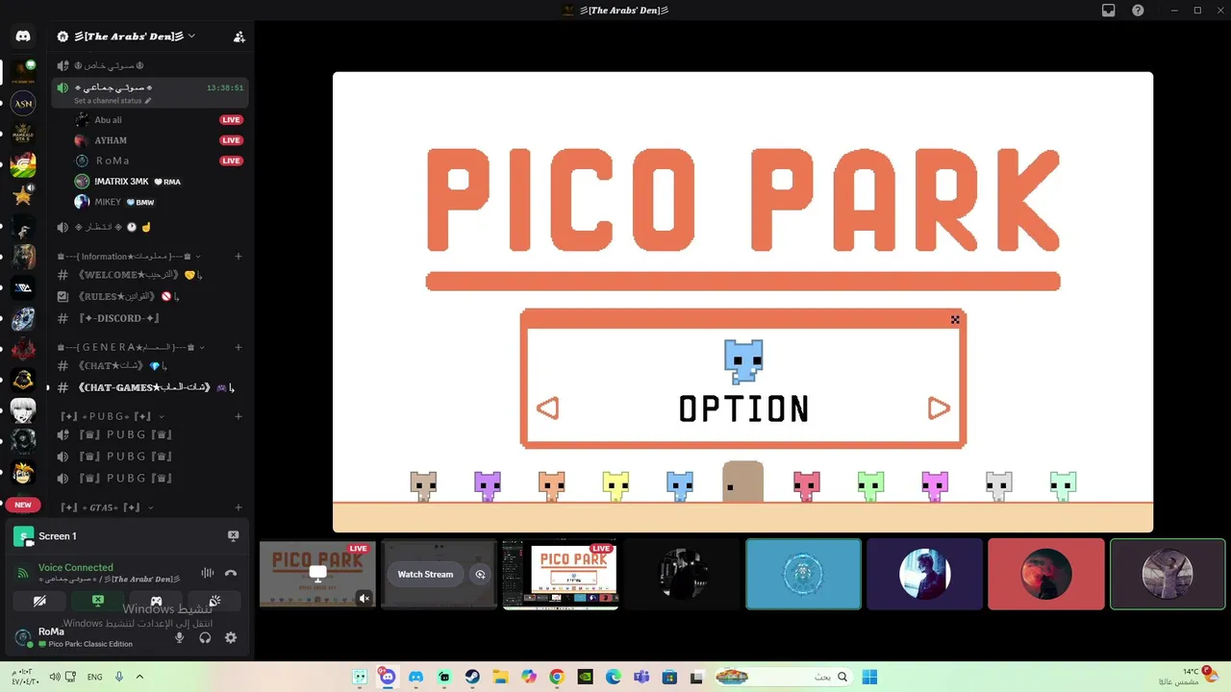Screen dimensions: 1231x692
Task: Select the red avatar participant tile
Action: click(x=1045, y=574)
